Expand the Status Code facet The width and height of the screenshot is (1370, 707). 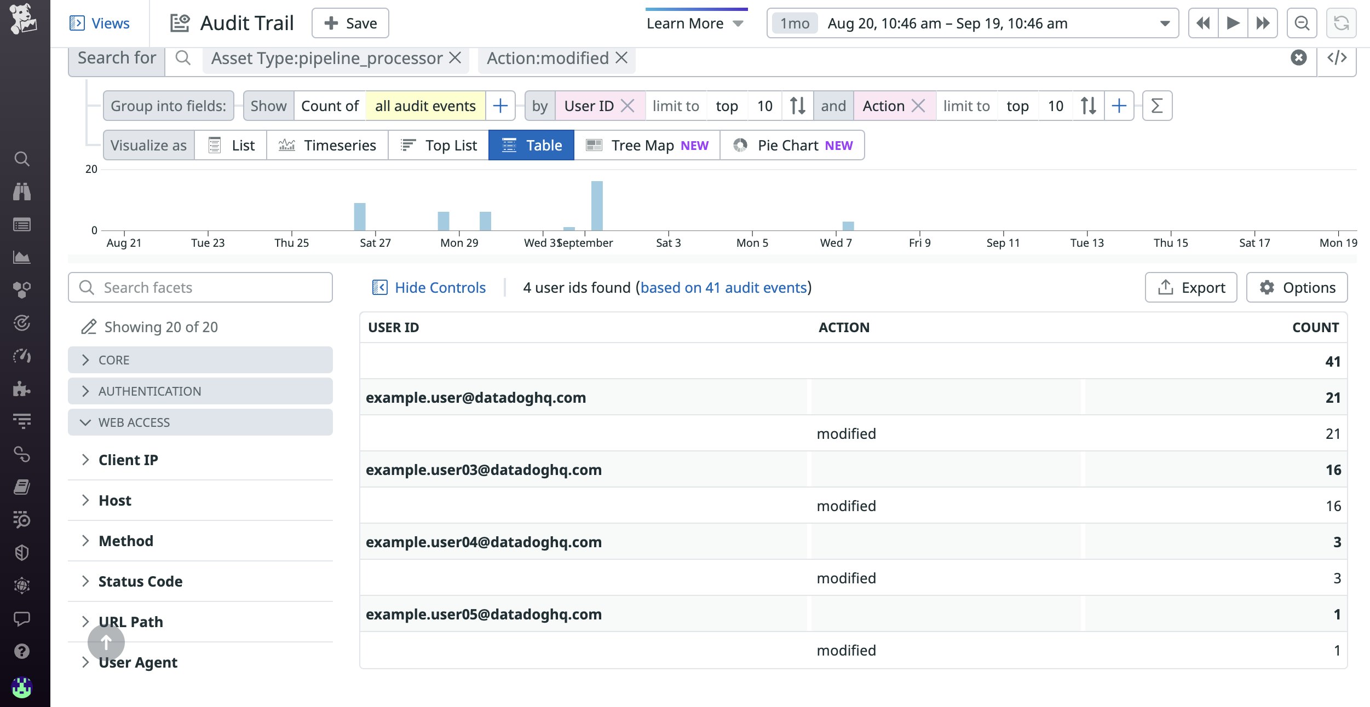(140, 581)
